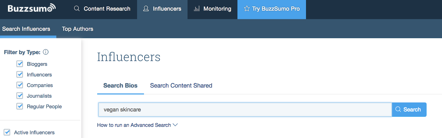Click the Content Research magnifier icon
This screenshot has width=442, height=138.
(x=77, y=9)
